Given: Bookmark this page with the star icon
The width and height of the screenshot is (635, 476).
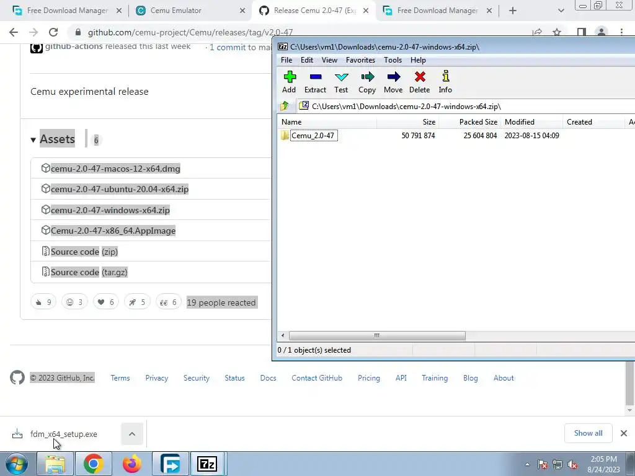Looking at the screenshot, I should (x=557, y=32).
